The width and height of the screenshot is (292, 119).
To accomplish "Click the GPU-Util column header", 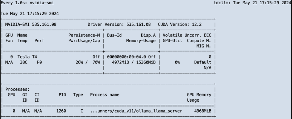I will (x=173, y=41).
